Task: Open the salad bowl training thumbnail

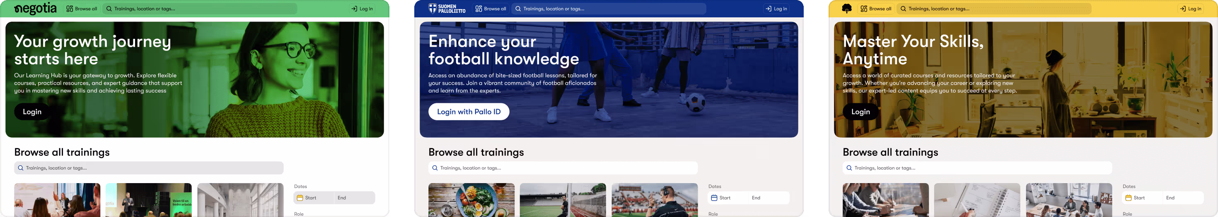Action: click(471, 200)
